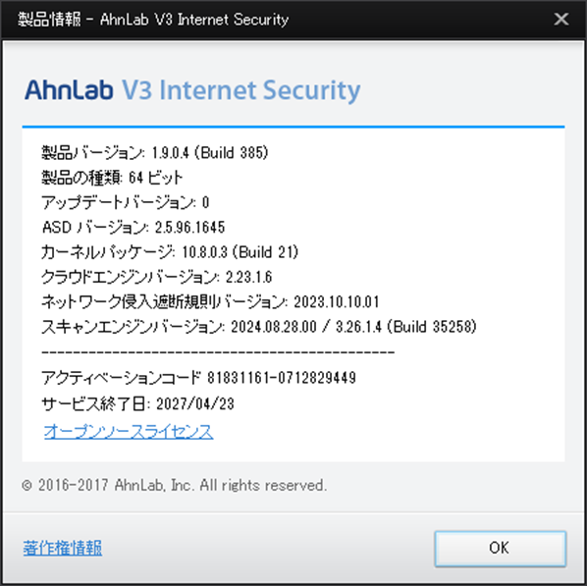Close the 製品情報 dialog with the X
This screenshot has height=586, width=587.
pyautogui.click(x=561, y=19)
